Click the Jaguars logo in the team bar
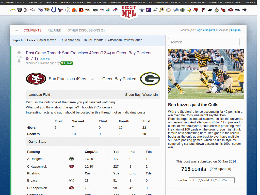The height and width of the screenshot is (195, 260). pyautogui.click(x=47, y=10)
